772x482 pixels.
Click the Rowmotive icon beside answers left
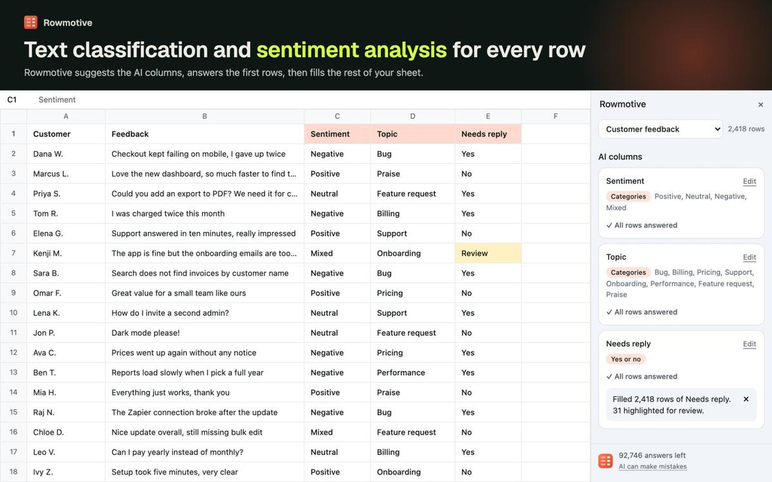point(605,461)
